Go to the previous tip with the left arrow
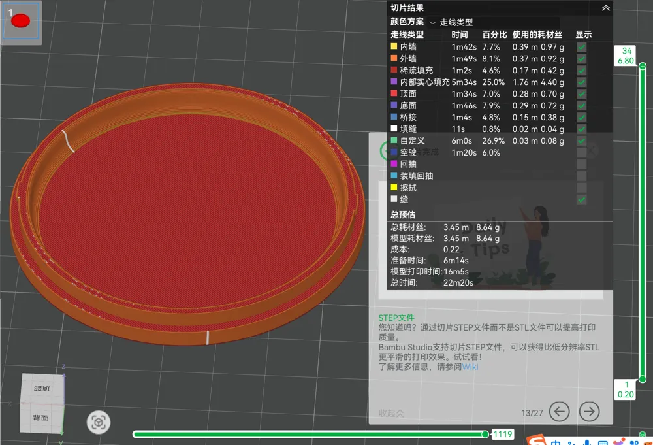The image size is (653, 445). (560, 412)
